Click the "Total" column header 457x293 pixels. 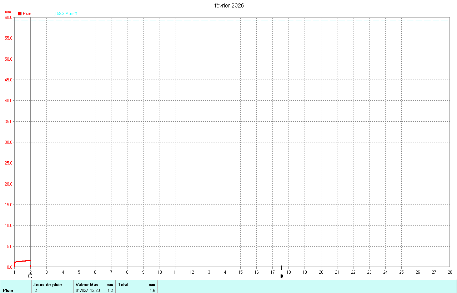click(123, 285)
